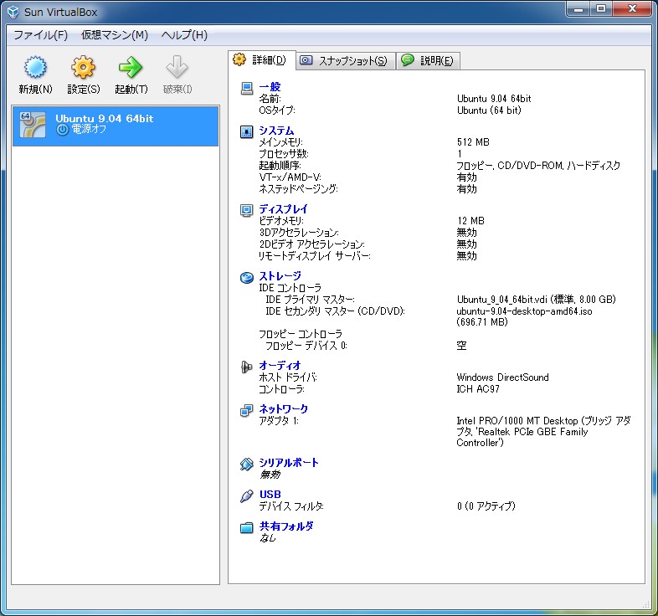Start the VM with 起動(T) green arrow

click(131, 67)
